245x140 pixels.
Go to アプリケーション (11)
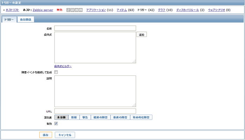[96, 10]
